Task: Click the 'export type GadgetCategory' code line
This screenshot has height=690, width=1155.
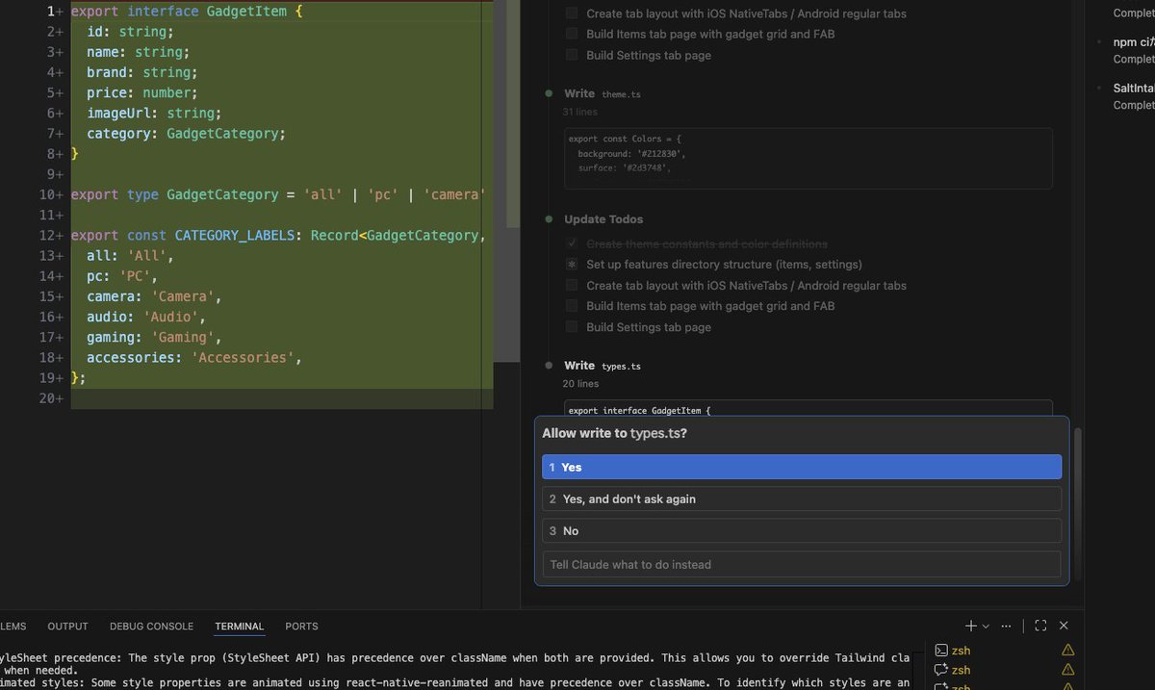Action: [x=278, y=194]
